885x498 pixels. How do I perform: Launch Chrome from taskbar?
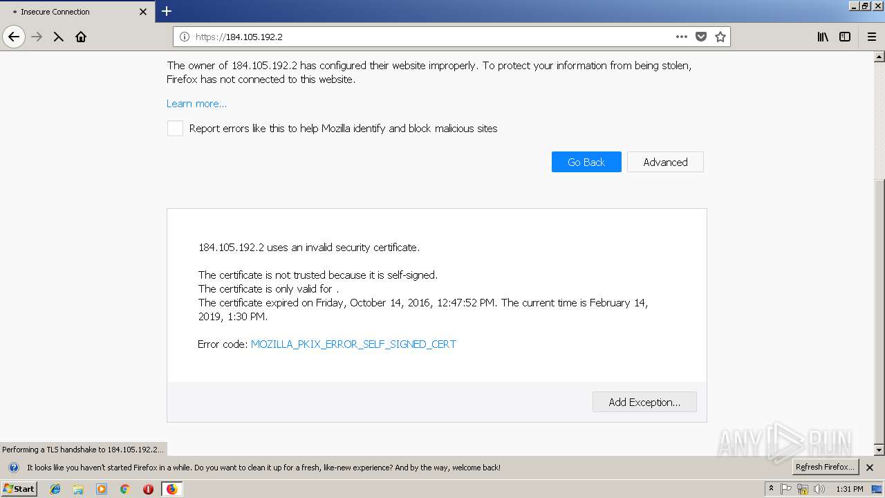click(125, 489)
